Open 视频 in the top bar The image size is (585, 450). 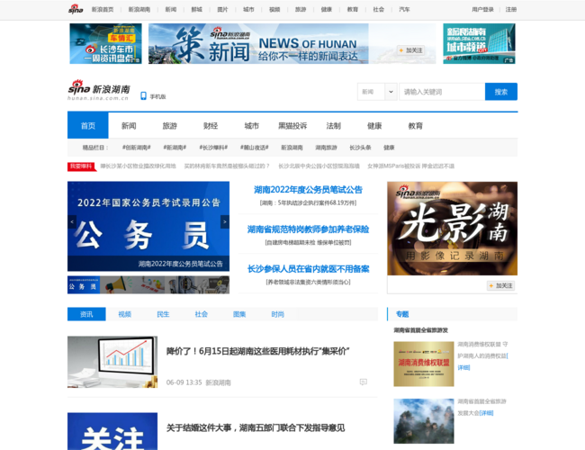pyautogui.click(x=274, y=9)
